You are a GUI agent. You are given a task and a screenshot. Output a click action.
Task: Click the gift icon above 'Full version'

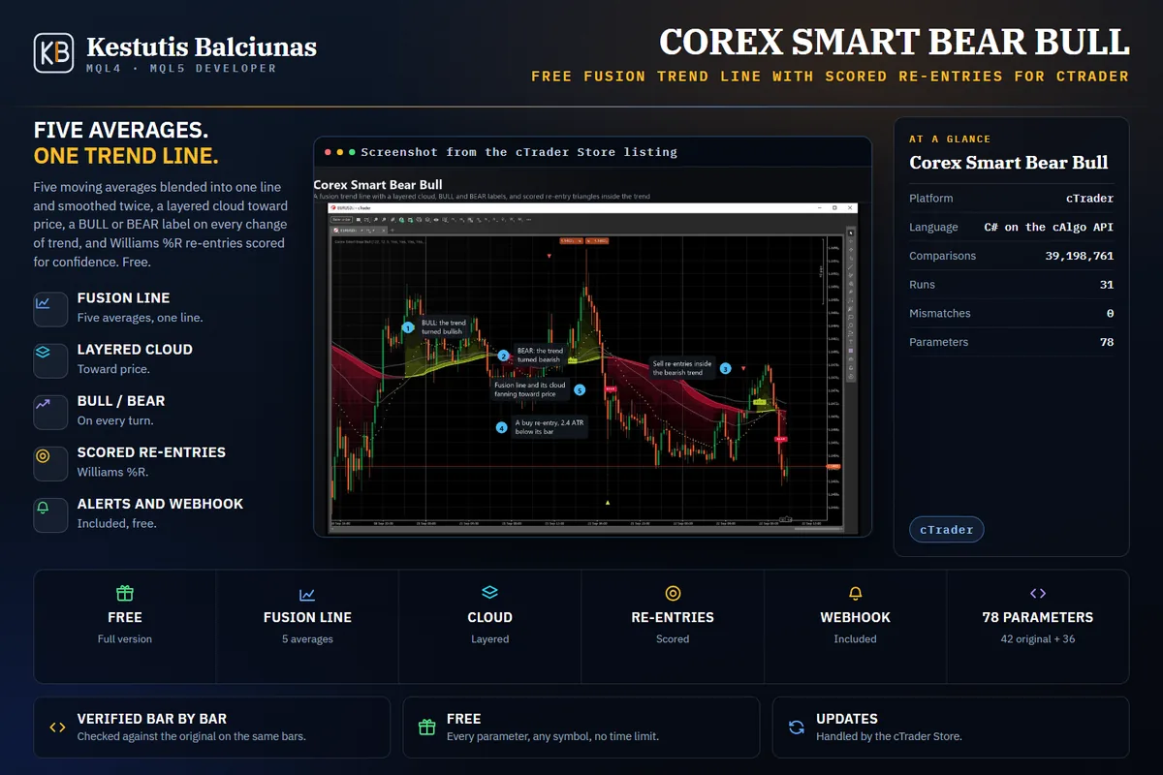(125, 593)
